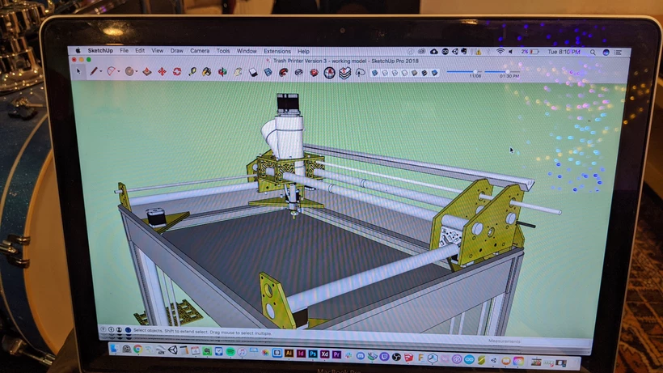Activate the red Move tool
The width and height of the screenshot is (663, 373).
[x=162, y=72]
